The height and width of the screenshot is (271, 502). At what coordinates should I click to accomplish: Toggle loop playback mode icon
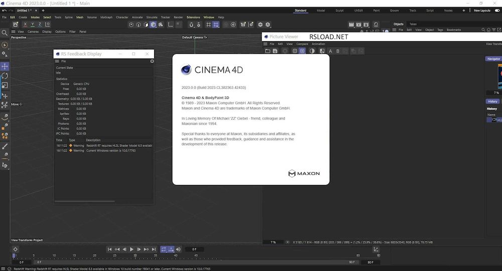tap(164, 249)
